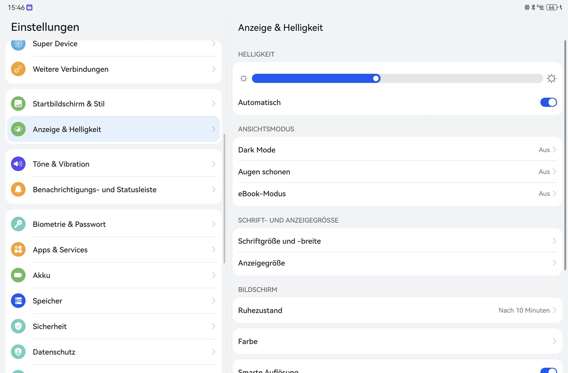Viewport: 568px width, 373px height.
Task: Tap the purple speaker icon for Töne & Vibration
Action: [18, 164]
